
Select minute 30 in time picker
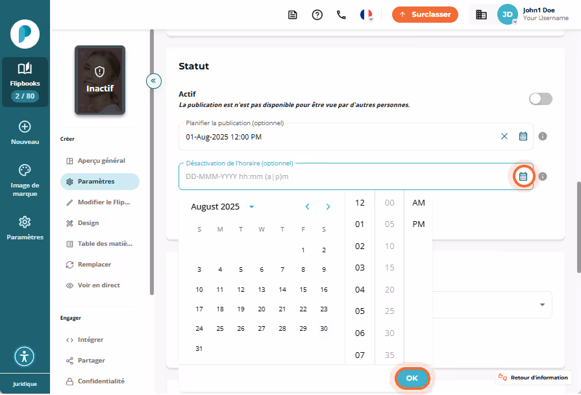coord(389,333)
